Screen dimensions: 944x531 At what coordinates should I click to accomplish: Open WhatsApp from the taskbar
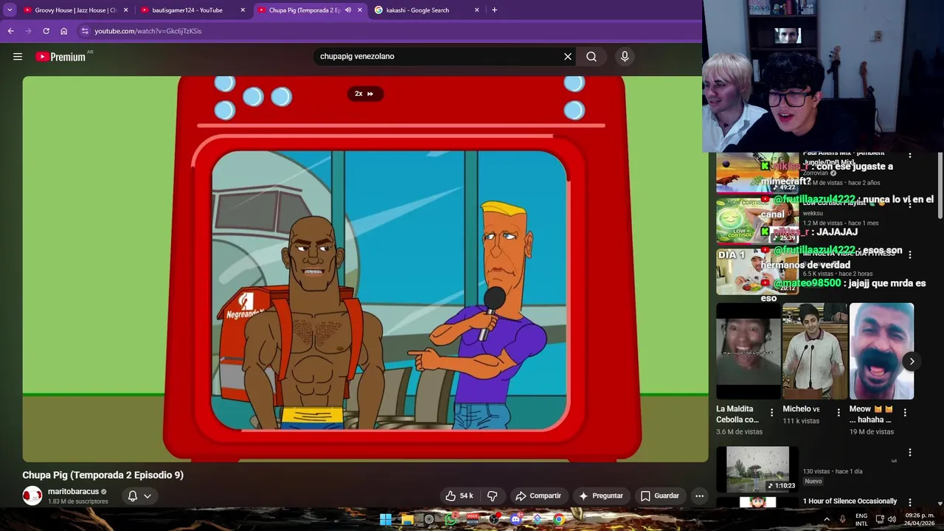click(451, 519)
